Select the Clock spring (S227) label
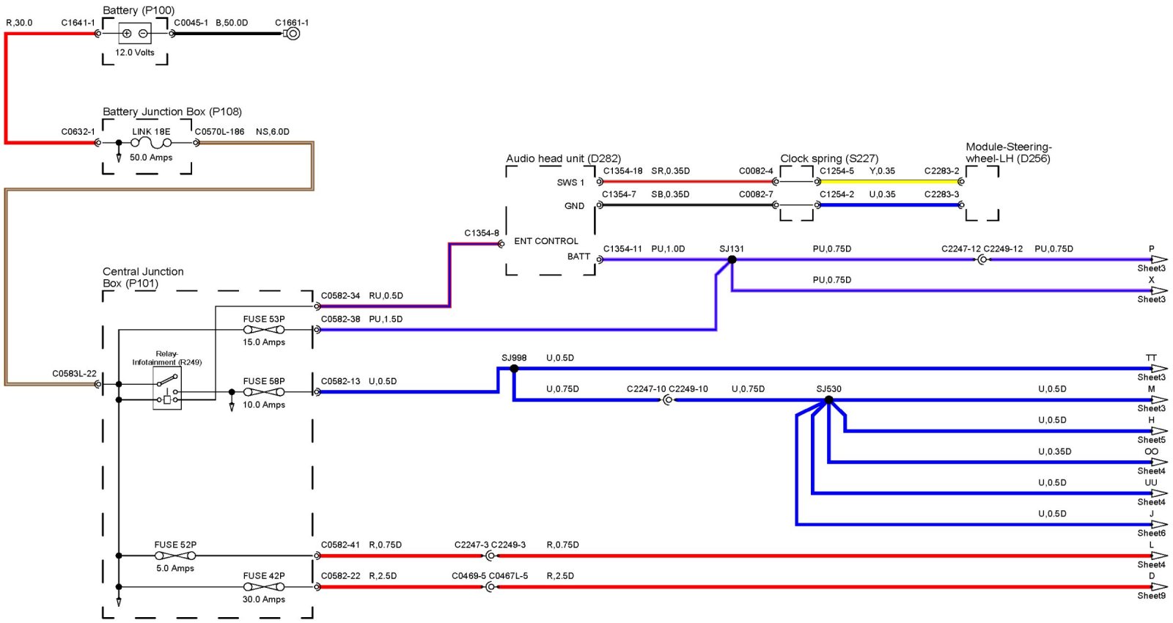The image size is (1173, 623). [x=829, y=158]
